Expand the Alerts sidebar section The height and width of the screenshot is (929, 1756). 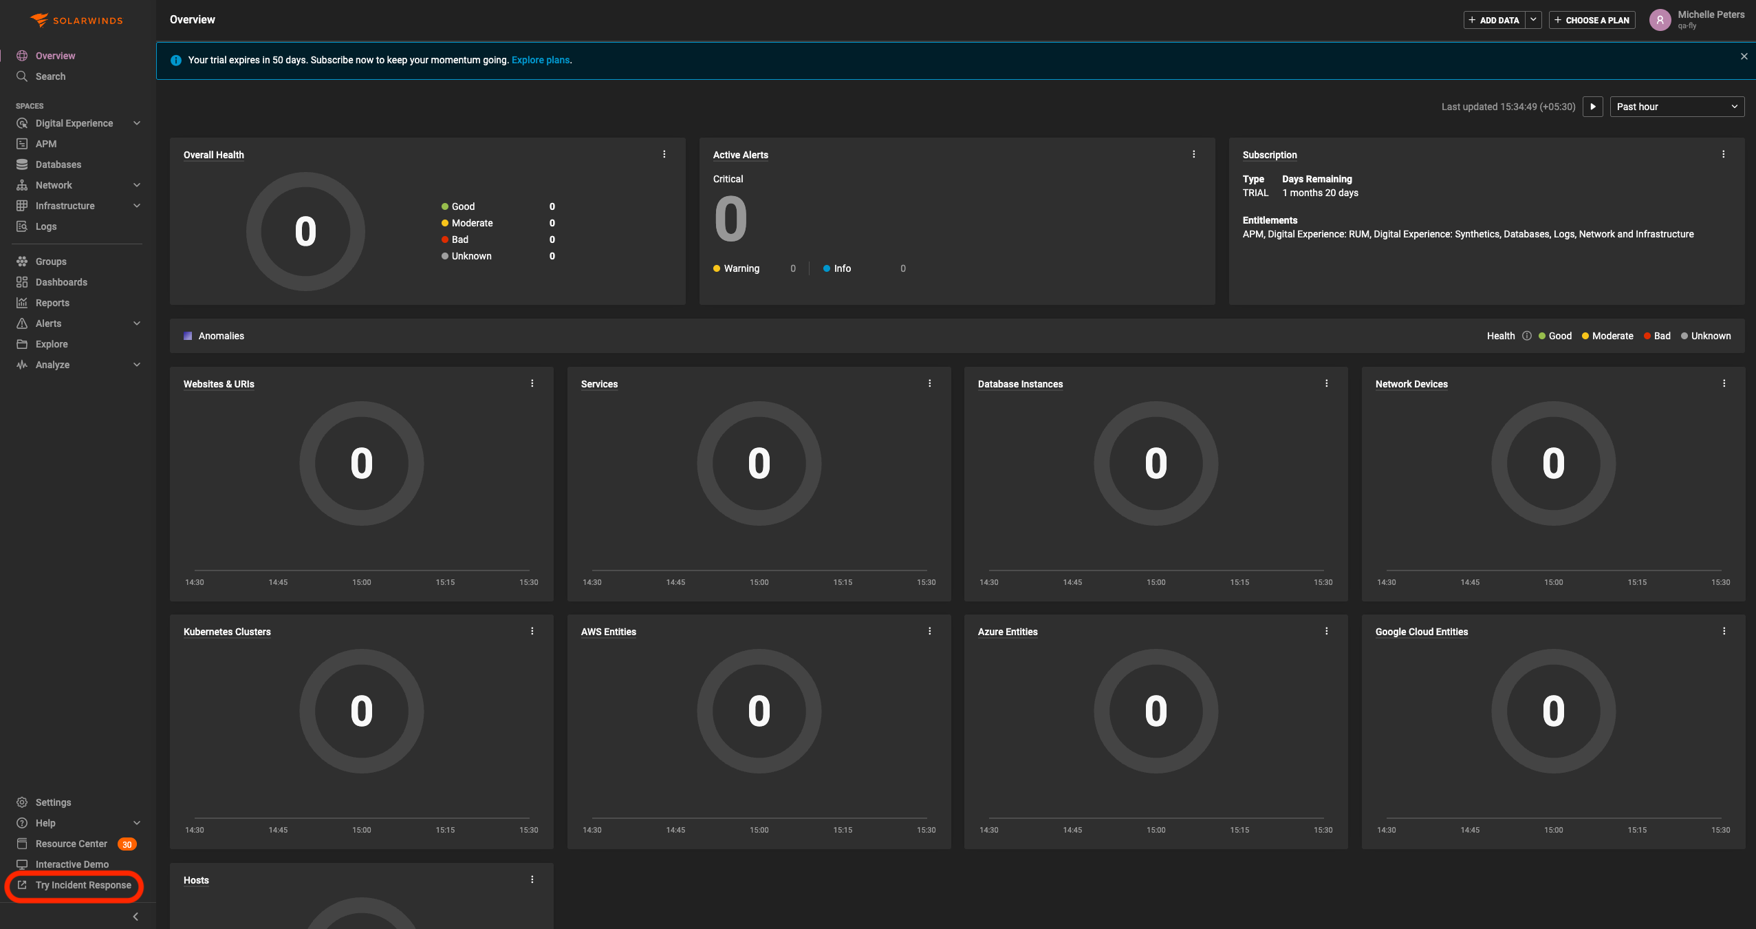[137, 323]
